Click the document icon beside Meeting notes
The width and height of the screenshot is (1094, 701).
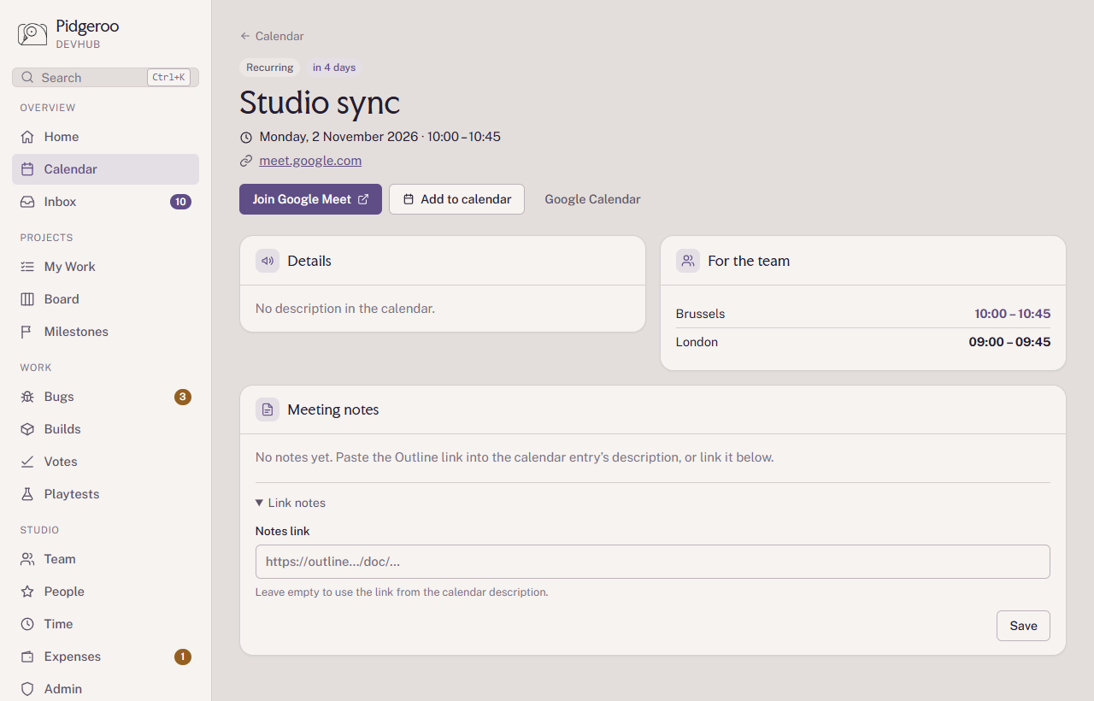tap(268, 409)
